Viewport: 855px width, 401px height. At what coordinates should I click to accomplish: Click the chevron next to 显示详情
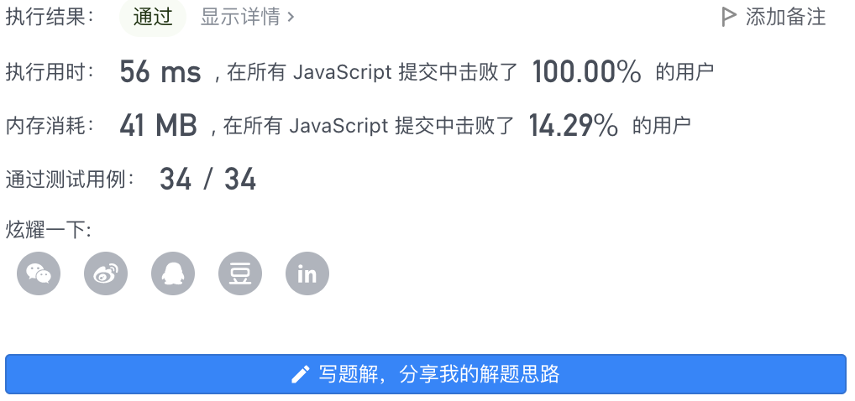coord(291,18)
